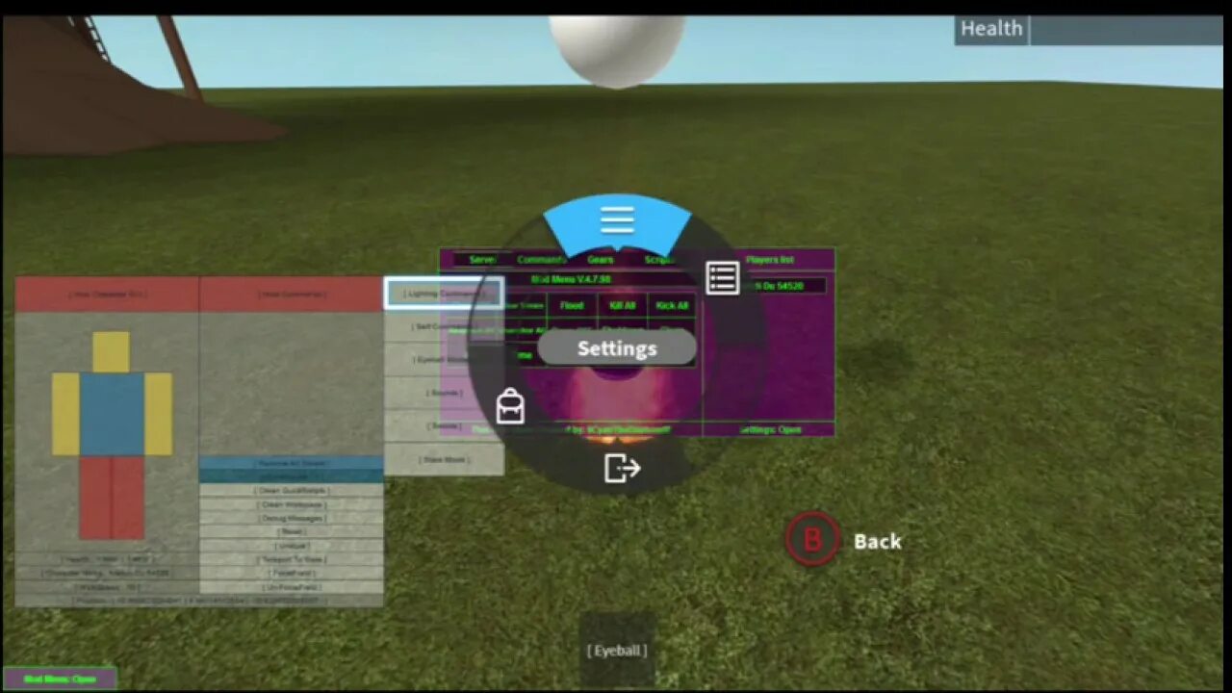Select the [ Eyeball ] tool slot
Viewport: 1232px width, 693px height.
[617, 650]
